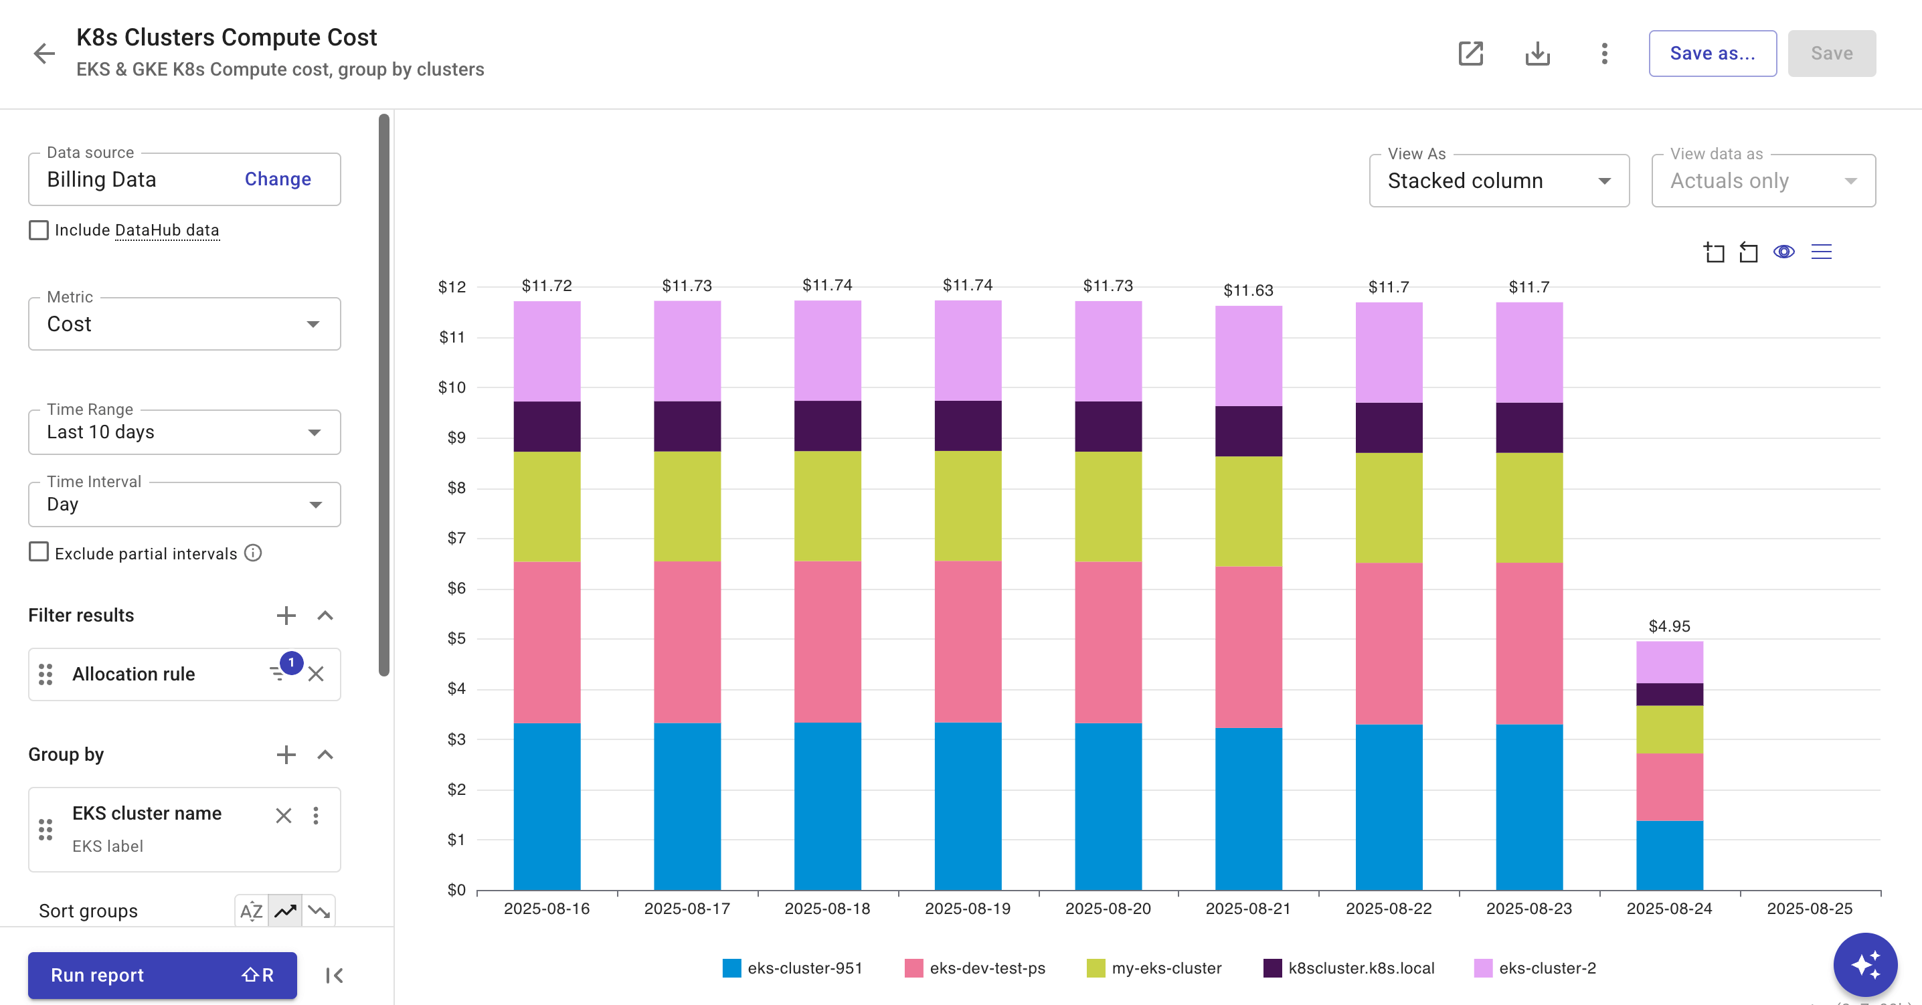Enable Include DataHub data checkbox
This screenshot has height=1005, width=1922.
click(x=39, y=230)
